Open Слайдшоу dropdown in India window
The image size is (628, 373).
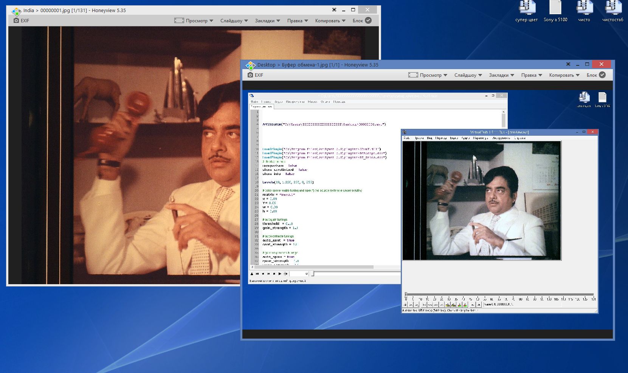pos(234,20)
